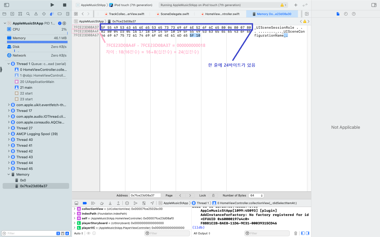Open the source control navigator
The image size is (380, 237).
pos(12,14)
